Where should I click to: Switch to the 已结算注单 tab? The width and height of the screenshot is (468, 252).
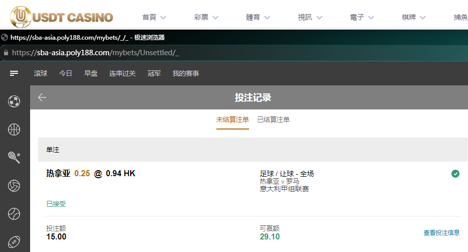pyautogui.click(x=273, y=119)
